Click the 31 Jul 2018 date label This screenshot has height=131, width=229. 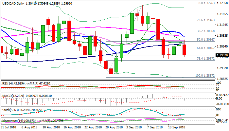8,126
